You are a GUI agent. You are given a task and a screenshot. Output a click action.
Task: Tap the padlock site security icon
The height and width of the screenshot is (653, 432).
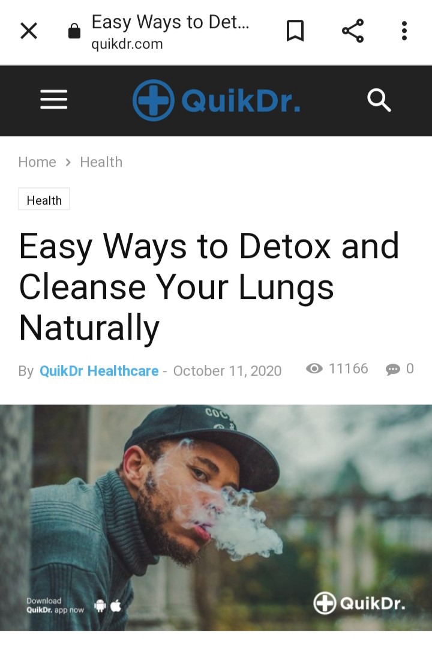pyautogui.click(x=74, y=31)
